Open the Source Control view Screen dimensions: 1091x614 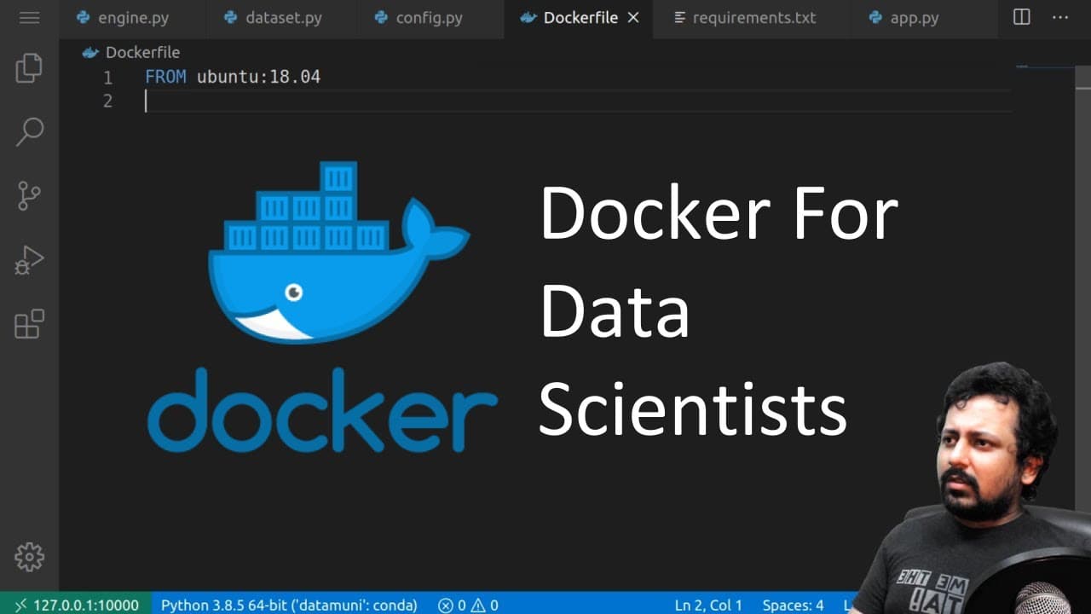pyautogui.click(x=29, y=195)
